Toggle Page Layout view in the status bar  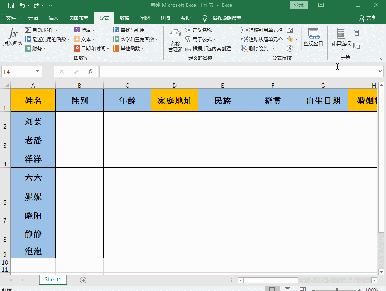pos(287,288)
